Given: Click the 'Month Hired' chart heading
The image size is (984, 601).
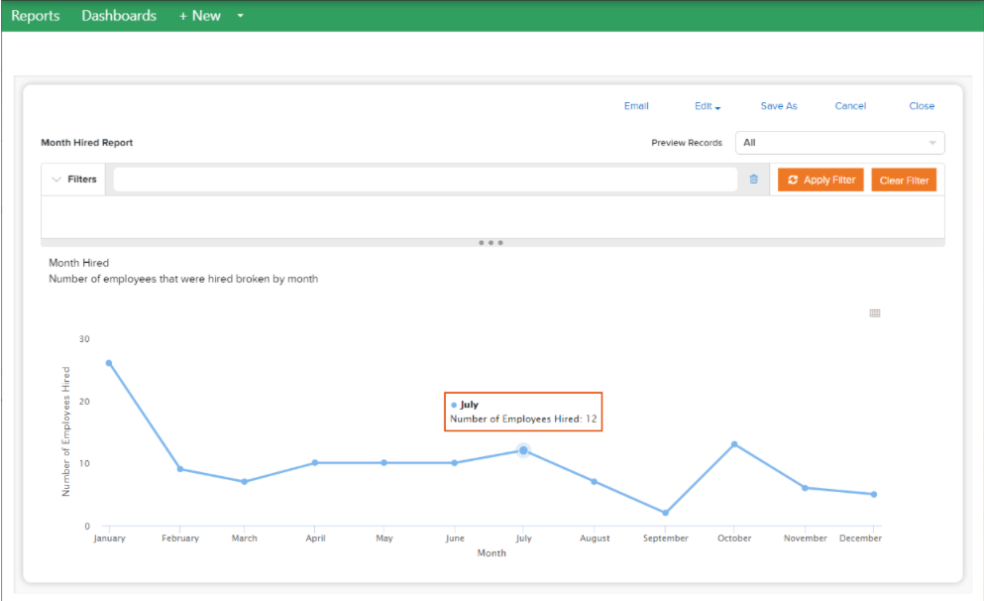Looking at the screenshot, I should tap(79, 263).
